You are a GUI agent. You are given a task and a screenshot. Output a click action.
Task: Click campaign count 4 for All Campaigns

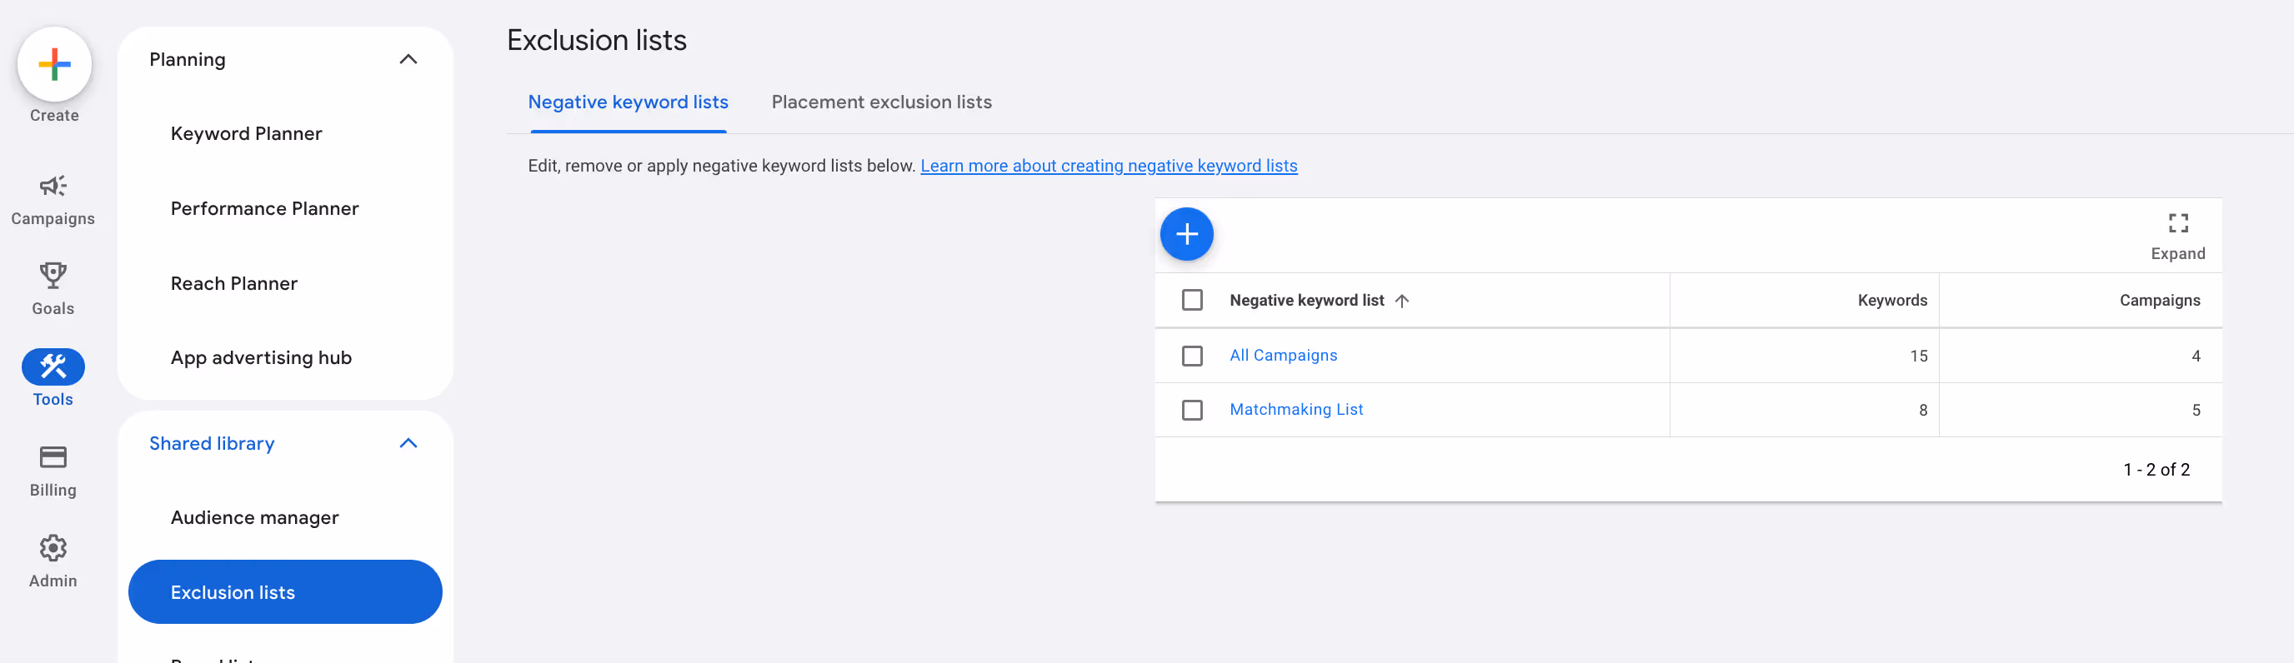2195,356
